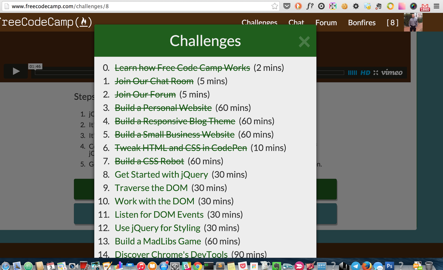Open Build a Responsive Blog Theme challenge
Image resolution: width=443 pixels, height=270 pixels.
(x=175, y=121)
